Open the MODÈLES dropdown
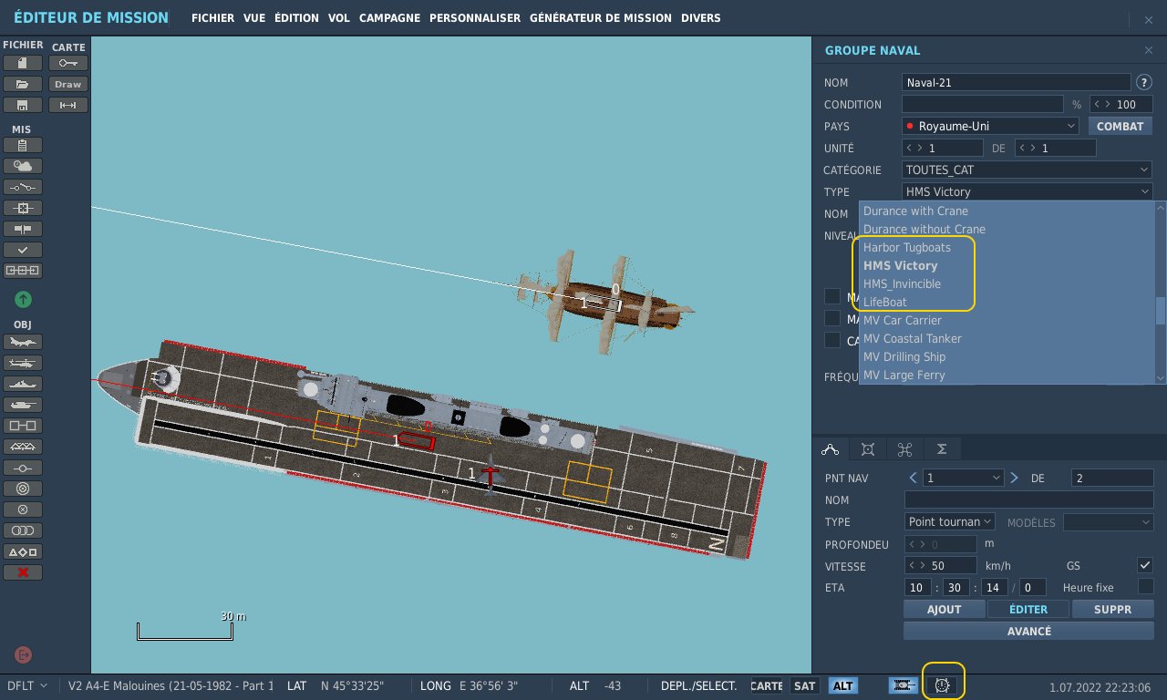The height and width of the screenshot is (700, 1167). 1109,521
